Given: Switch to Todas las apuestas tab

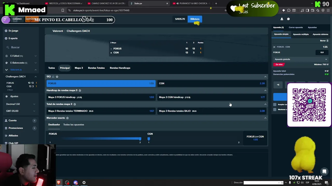Looking at the screenshot, I should coord(74,125).
